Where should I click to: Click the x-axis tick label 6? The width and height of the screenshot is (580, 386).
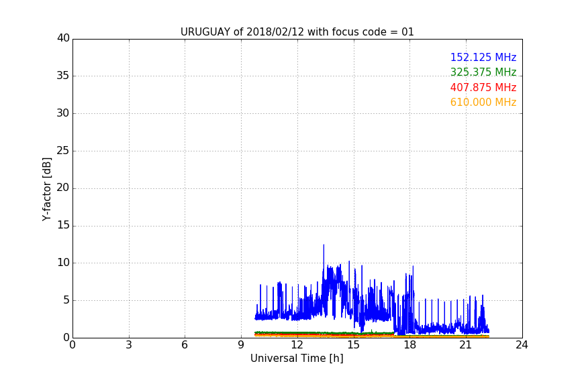(x=185, y=345)
